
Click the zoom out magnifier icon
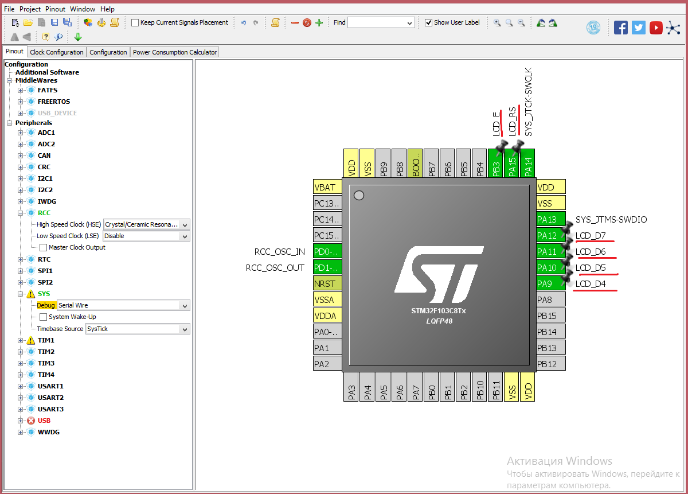click(x=521, y=22)
